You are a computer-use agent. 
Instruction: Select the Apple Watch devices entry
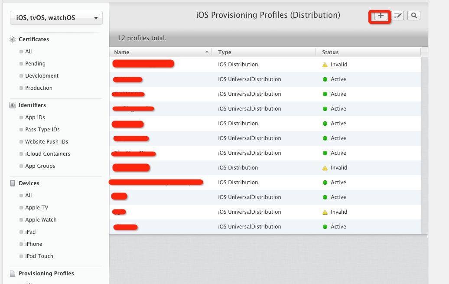[40, 219]
